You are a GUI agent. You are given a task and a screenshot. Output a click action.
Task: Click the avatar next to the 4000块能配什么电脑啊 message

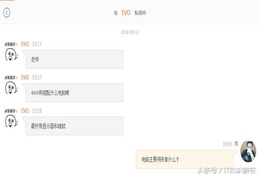[x=11, y=88]
